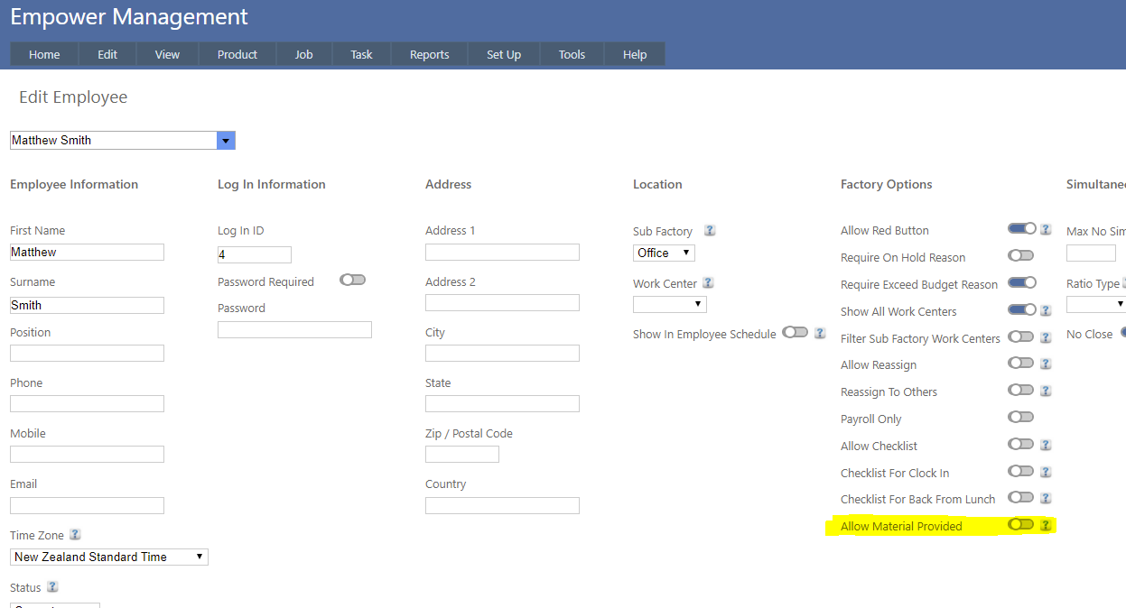Click help icon for Allow Red Button
Screen dimensions: 1126x608
click(1046, 230)
